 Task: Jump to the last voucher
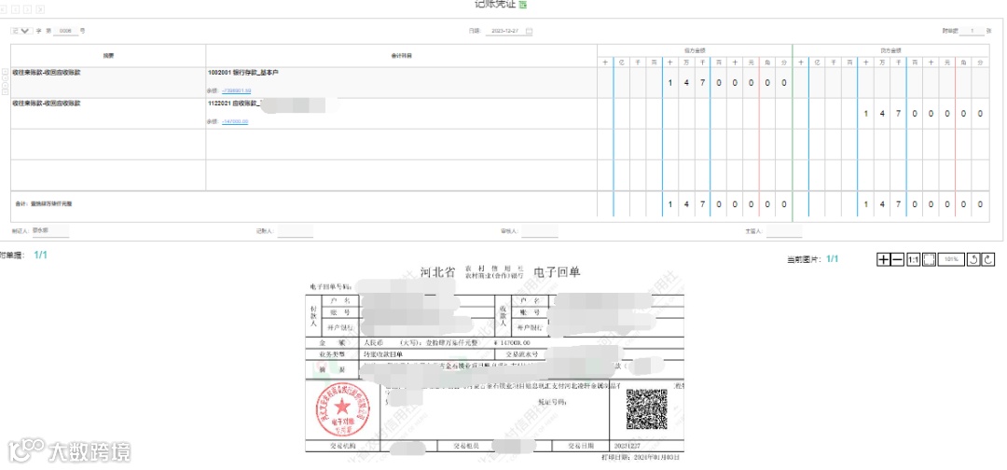[41, 9]
